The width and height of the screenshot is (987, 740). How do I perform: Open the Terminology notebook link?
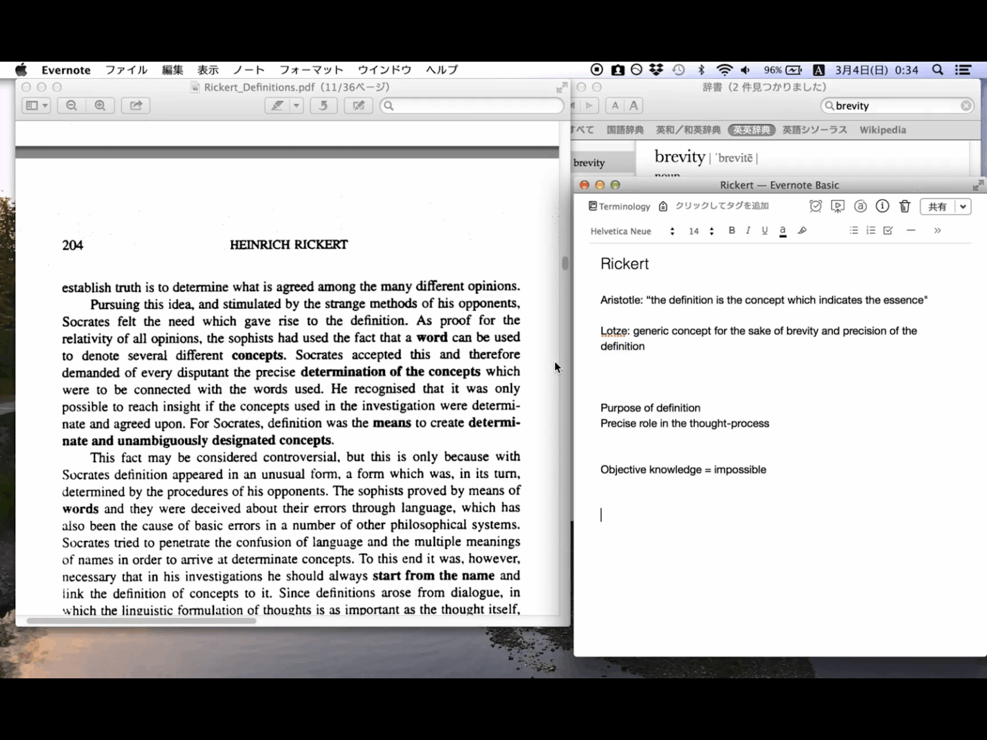click(620, 206)
